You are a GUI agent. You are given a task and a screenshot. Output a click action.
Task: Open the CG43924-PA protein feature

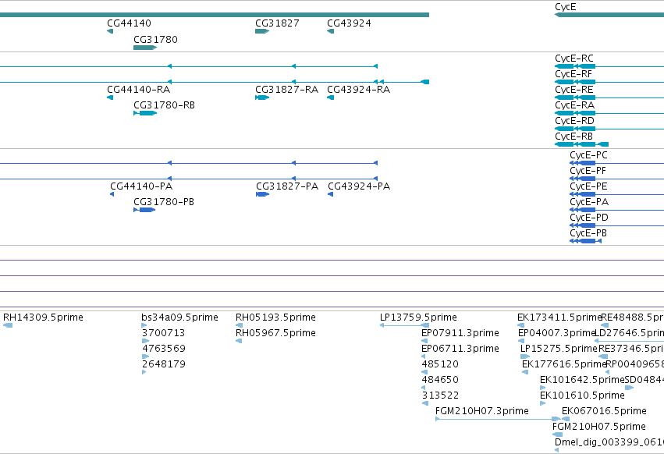pyautogui.click(x=330, y=194)
